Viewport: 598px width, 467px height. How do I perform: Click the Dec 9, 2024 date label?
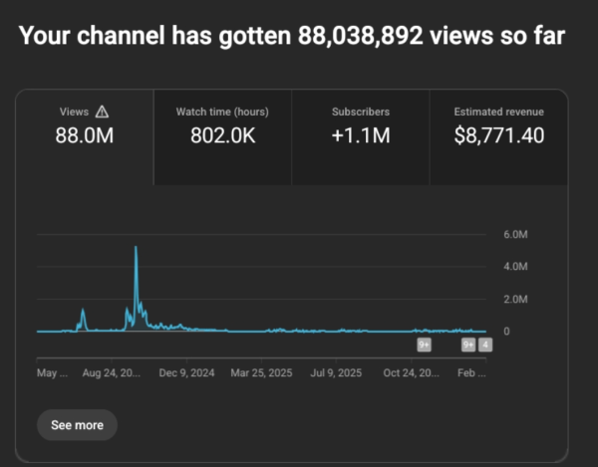187,373
